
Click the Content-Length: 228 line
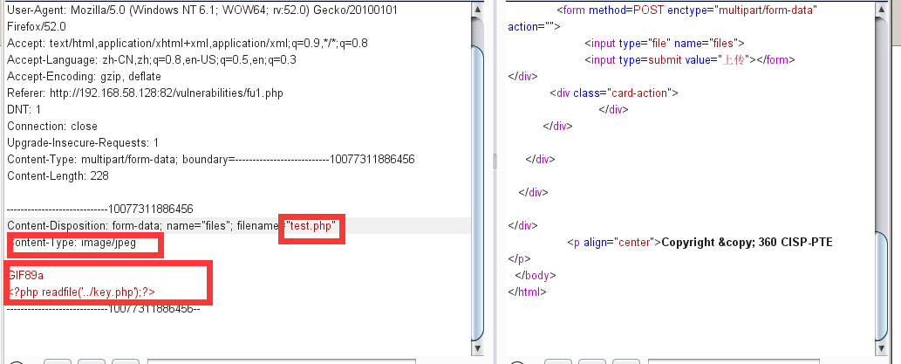(58, 175)
